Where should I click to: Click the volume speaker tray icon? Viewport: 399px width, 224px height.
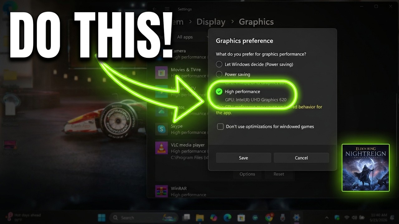pyautogui.click(x=354, y=217)
